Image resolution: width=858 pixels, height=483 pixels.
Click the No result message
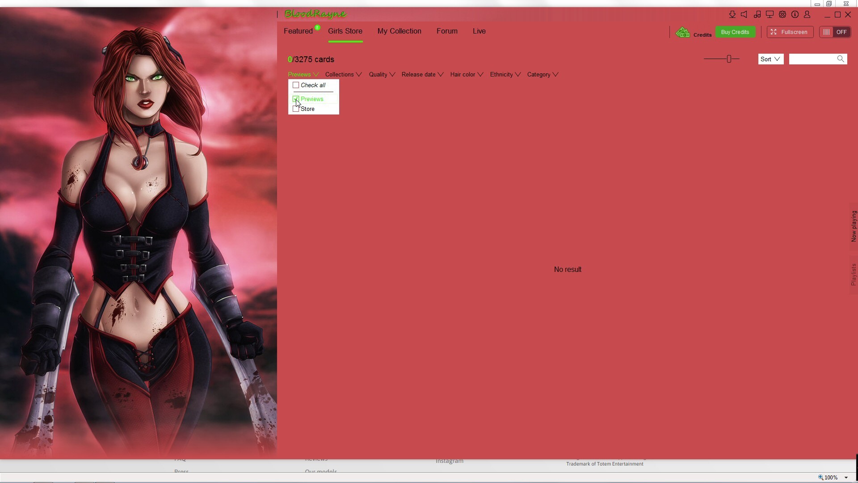click(x=568, y=270)
